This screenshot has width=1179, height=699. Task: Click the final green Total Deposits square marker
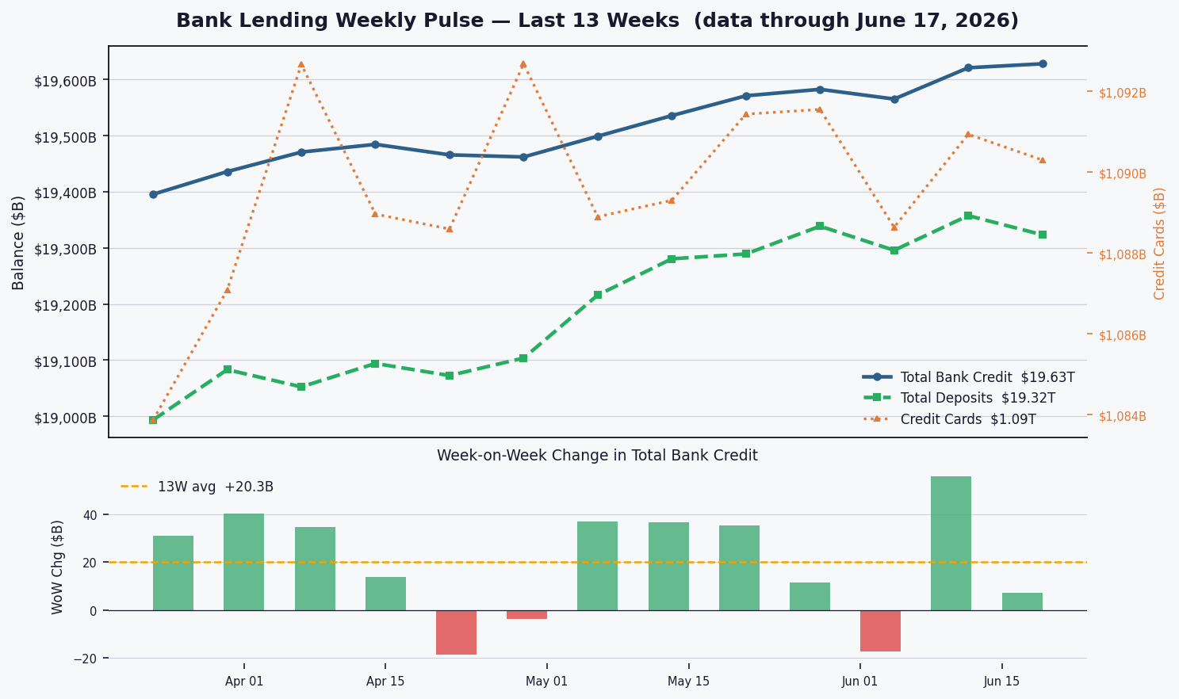click(x=1043, y=235)
